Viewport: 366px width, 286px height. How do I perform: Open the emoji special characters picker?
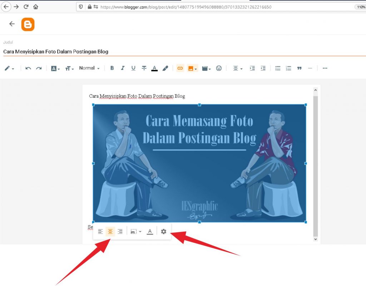tap(219, 68)
